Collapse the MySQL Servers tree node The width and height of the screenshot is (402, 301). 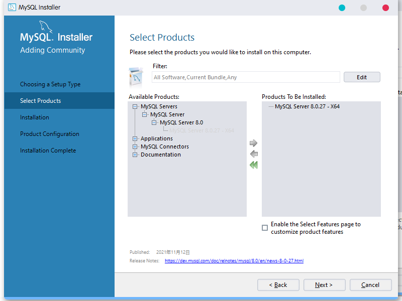(135, 106)
